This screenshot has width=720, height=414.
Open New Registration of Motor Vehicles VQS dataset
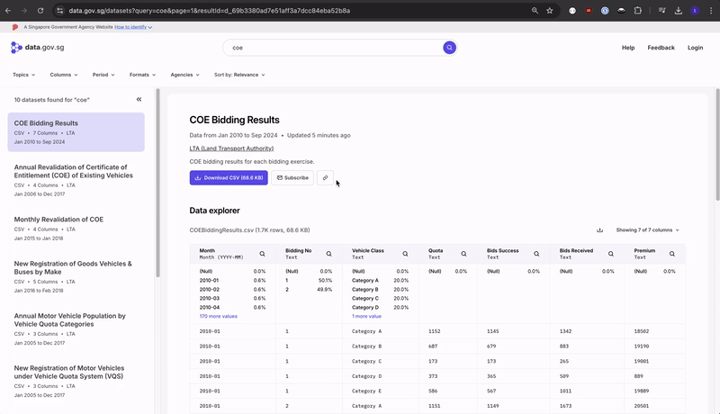(x=76, y=381)
